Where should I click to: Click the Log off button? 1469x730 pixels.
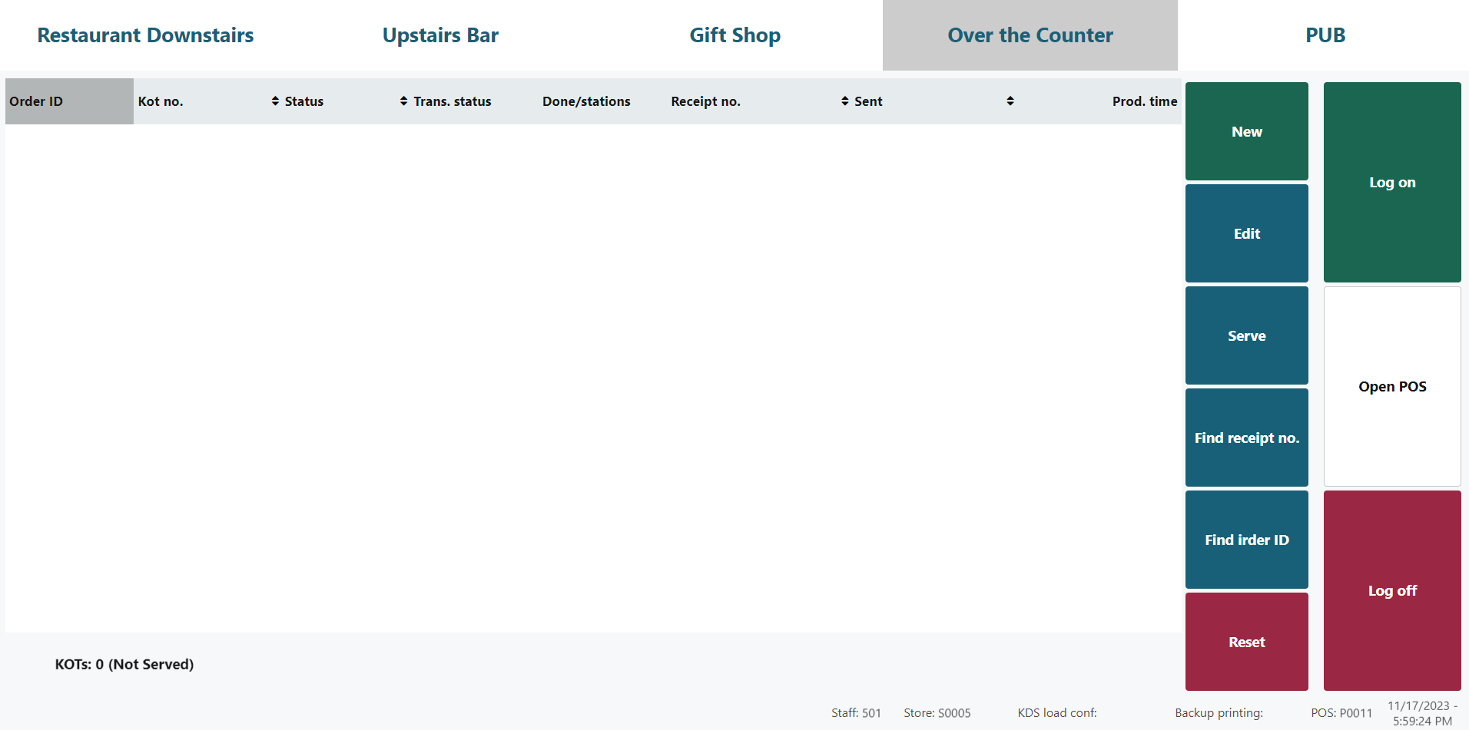click(1392, 590)
